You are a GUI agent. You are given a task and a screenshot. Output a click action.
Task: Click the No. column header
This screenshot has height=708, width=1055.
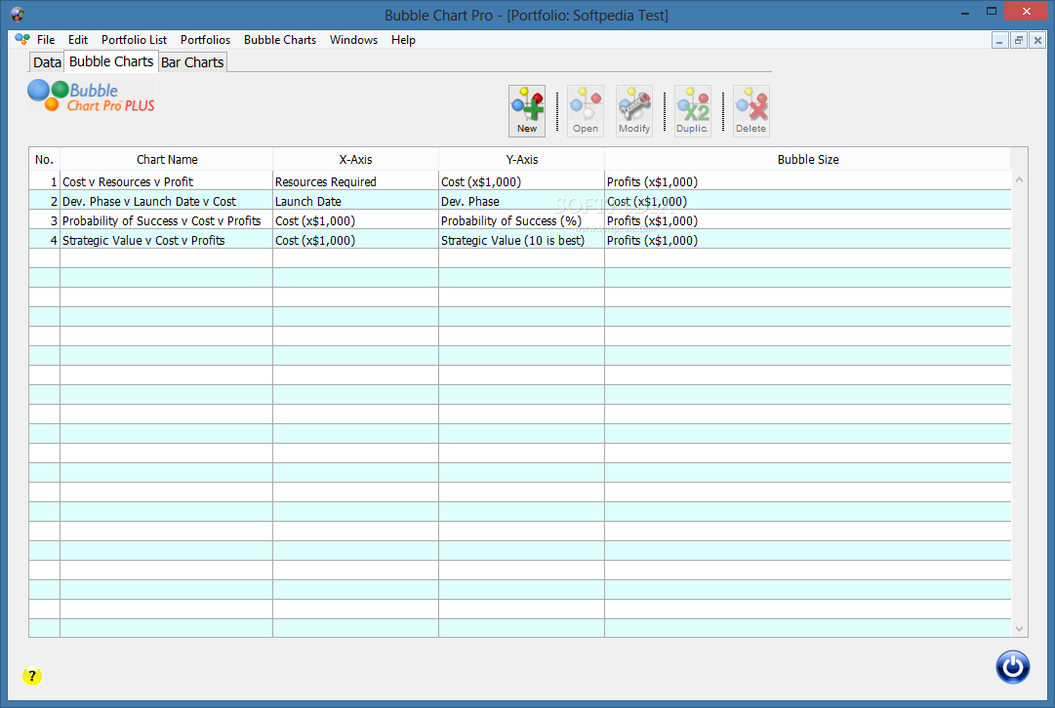tap(45, 159)
